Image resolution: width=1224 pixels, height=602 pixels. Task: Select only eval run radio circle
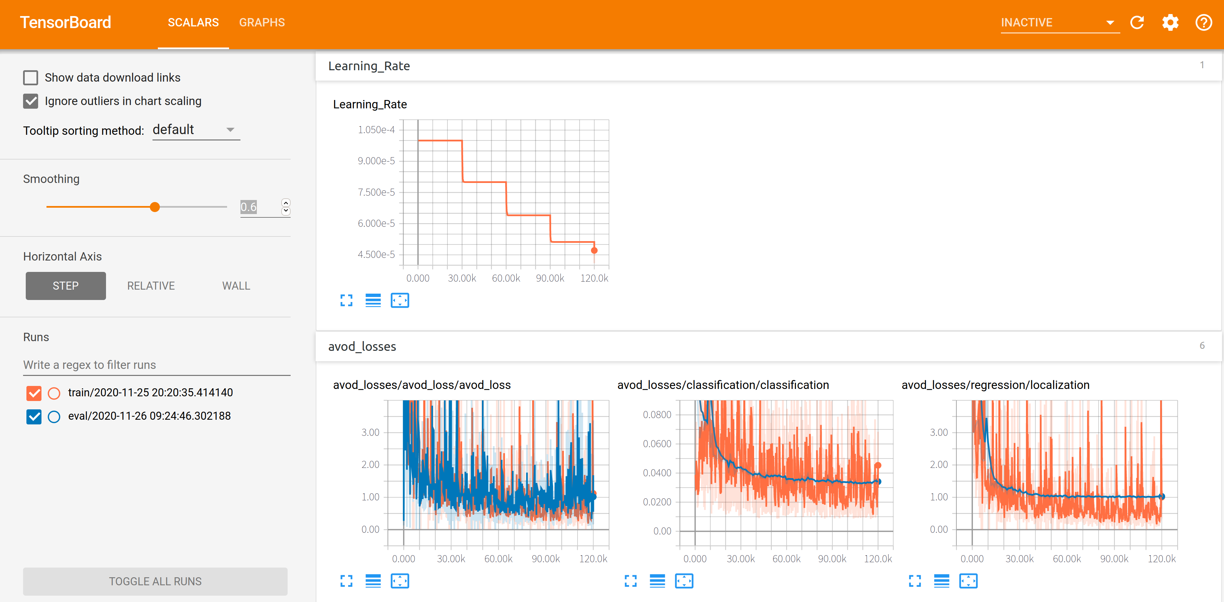coord(54,417)
